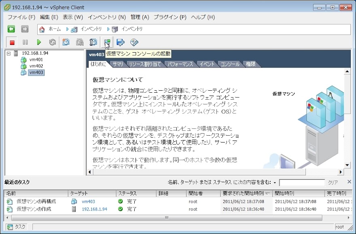Click the task filter text input field

pyautogui.click(x=302, y=183)
